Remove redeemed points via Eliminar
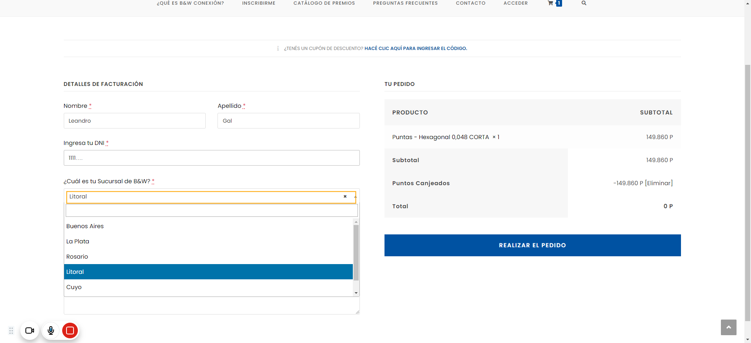The image size is (751, 343). (659, 183)
